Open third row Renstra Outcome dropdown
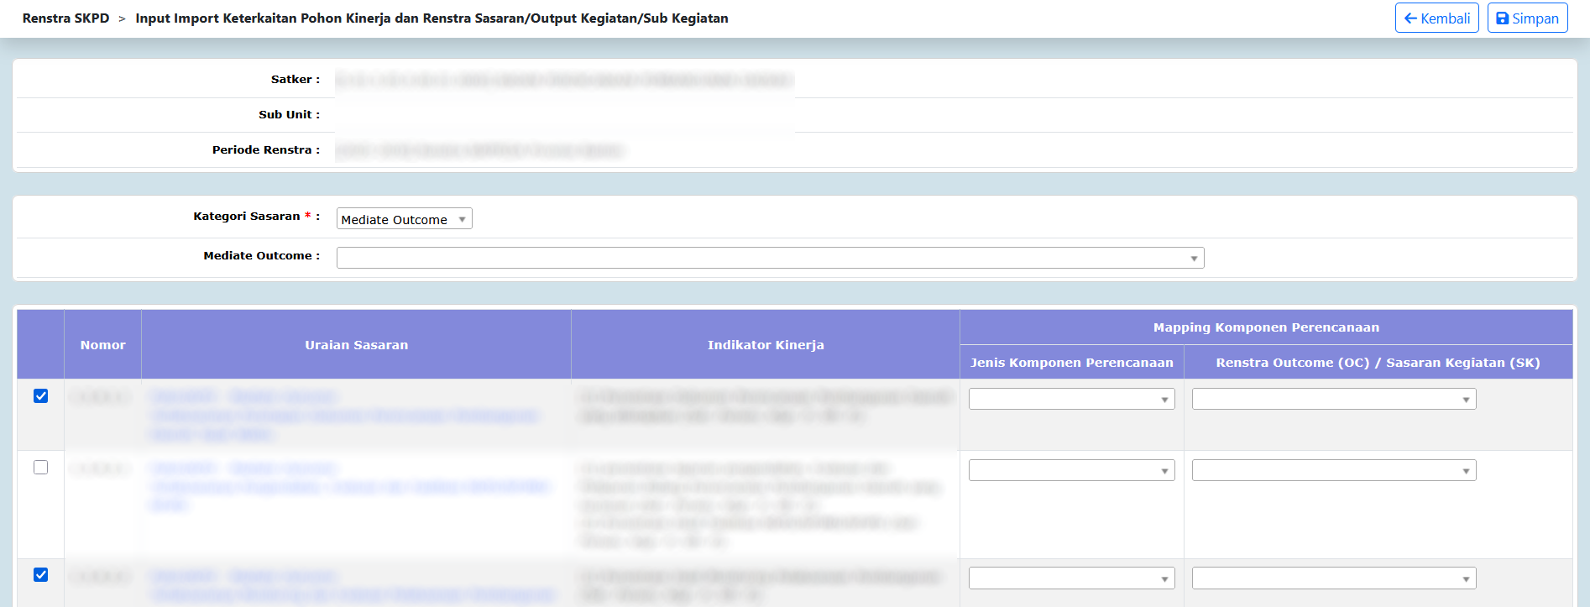 1333,578
